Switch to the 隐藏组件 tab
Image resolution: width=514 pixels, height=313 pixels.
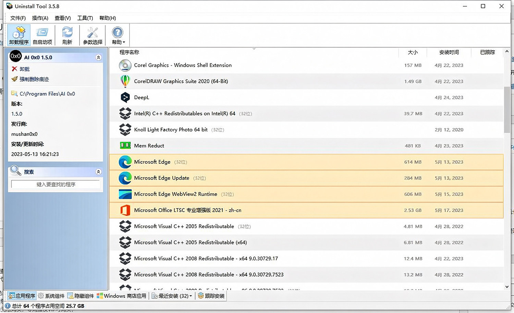click(81, 296)
